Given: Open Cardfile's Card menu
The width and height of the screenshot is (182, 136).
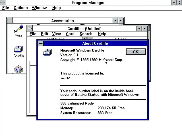Looking at the screenshot, I should [70, 34].
